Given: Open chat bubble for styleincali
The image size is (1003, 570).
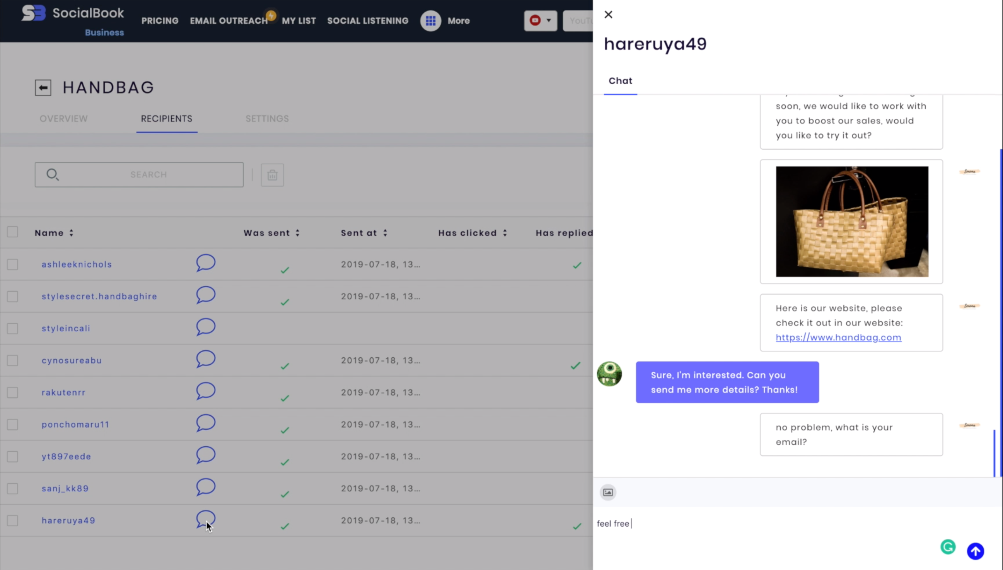Looking at the screenshot, I should (x=205, y=327).
